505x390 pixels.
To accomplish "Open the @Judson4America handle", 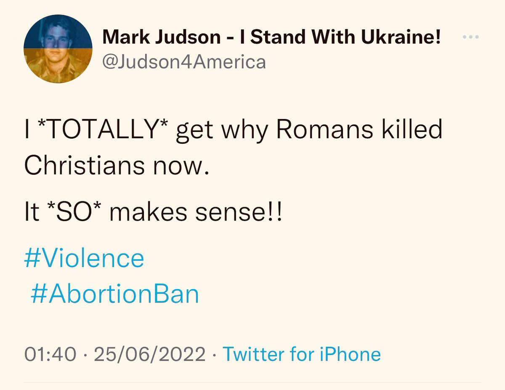I will pos(184,62).
